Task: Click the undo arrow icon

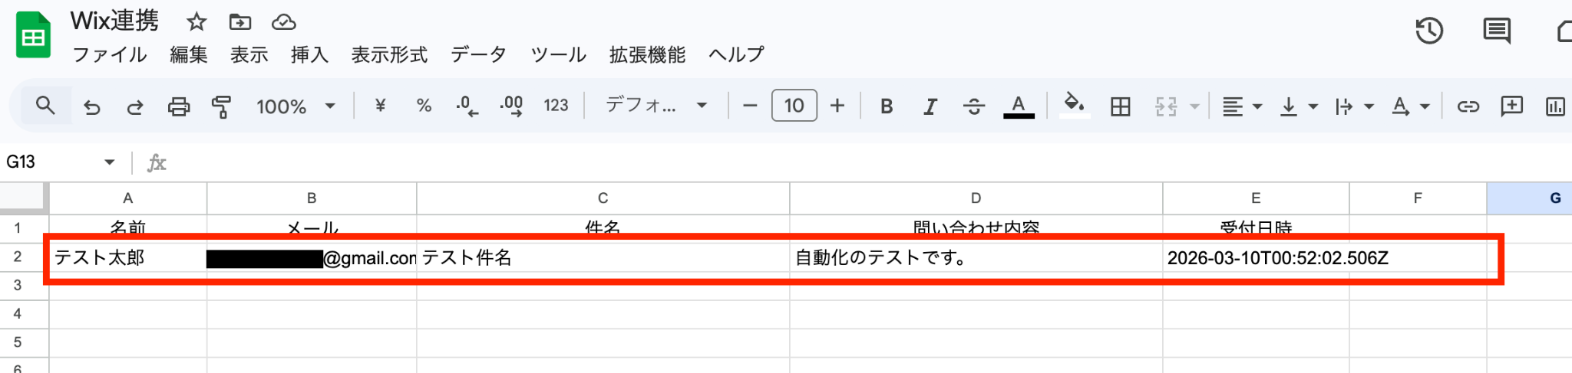Action: click(x=92, y=106)
